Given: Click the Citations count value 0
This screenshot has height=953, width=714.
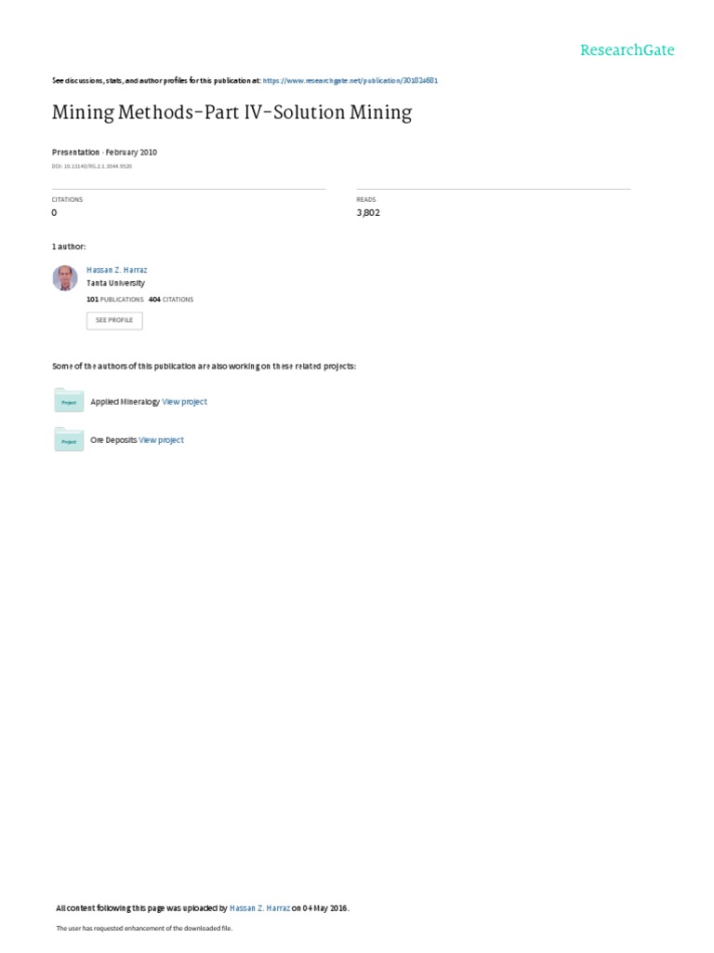Looking at the screenshot, I should [54, 213].
